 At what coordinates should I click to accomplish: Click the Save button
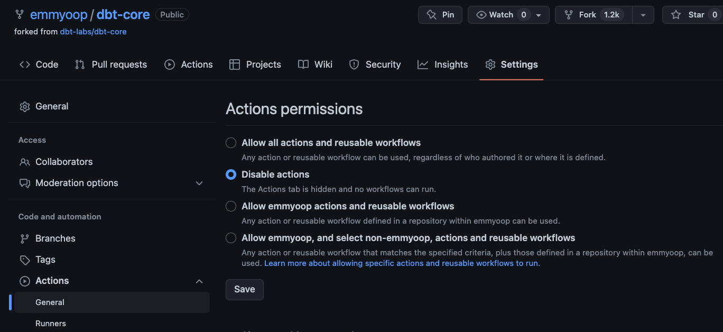[x=244, y=289]
